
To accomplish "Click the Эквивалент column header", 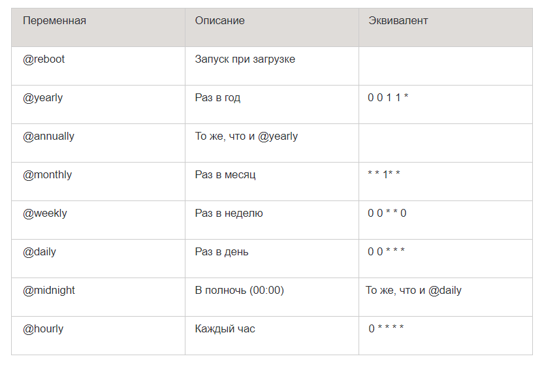I will click(398, 21).
